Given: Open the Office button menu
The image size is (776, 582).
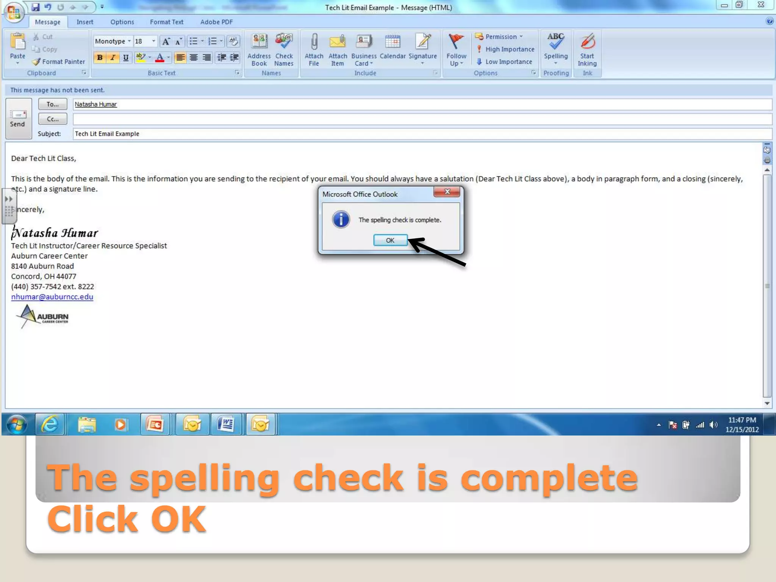Looking at the screenshot, I should (x=14, y=12).
